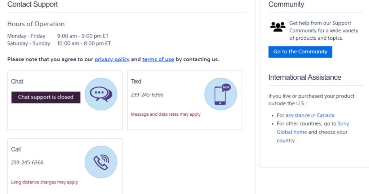Click the chat bubbles icon
Viewport: 369px width, 194px height.
tap(101, 94)
